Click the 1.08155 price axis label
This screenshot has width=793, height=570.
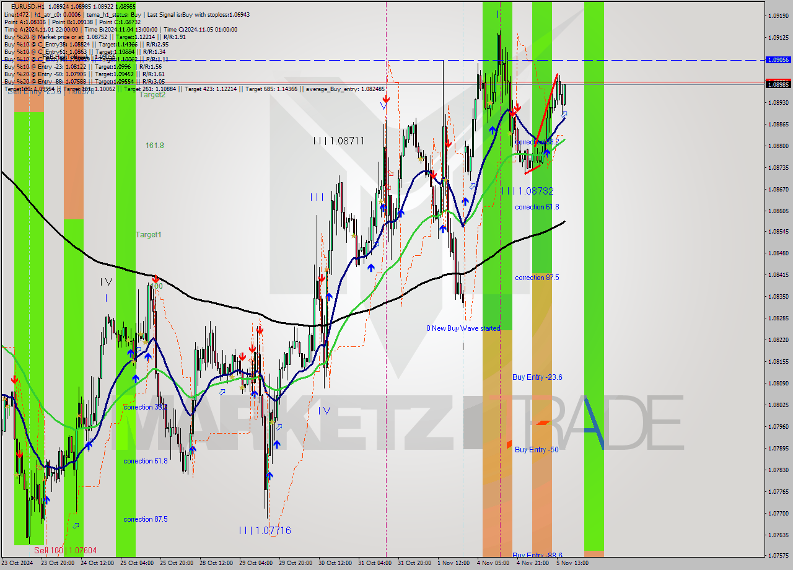point(778,361)
